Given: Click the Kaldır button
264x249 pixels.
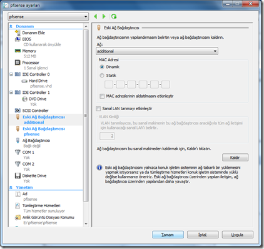Looking at the screenshot, I should [x=235, y=158].
